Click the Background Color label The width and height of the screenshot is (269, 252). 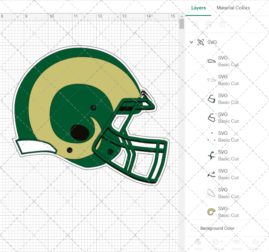click(217, 228)
